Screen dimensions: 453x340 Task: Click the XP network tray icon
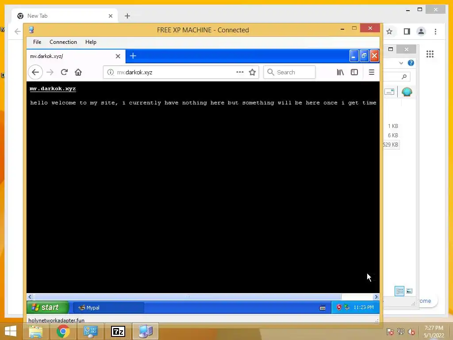click(x=347, y=307)
